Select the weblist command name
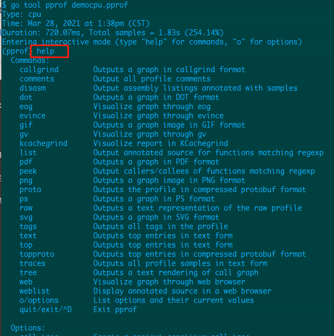The height and width of the screenshot is (336, 334). coord(35,291)
